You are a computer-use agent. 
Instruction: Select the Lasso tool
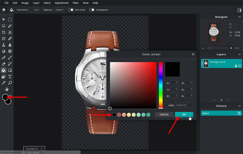coord(3,26)
